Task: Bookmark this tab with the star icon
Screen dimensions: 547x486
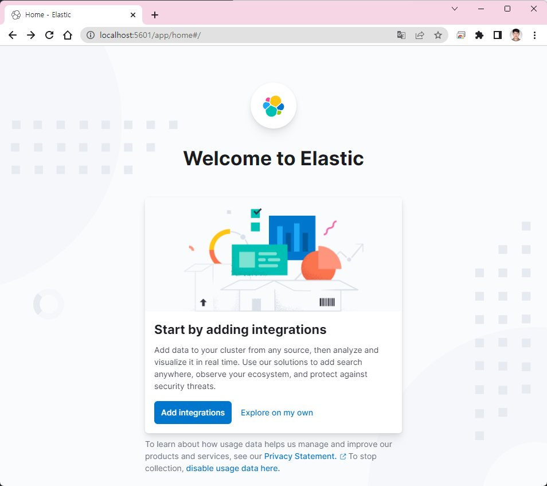Action: (x=438, y=35)
